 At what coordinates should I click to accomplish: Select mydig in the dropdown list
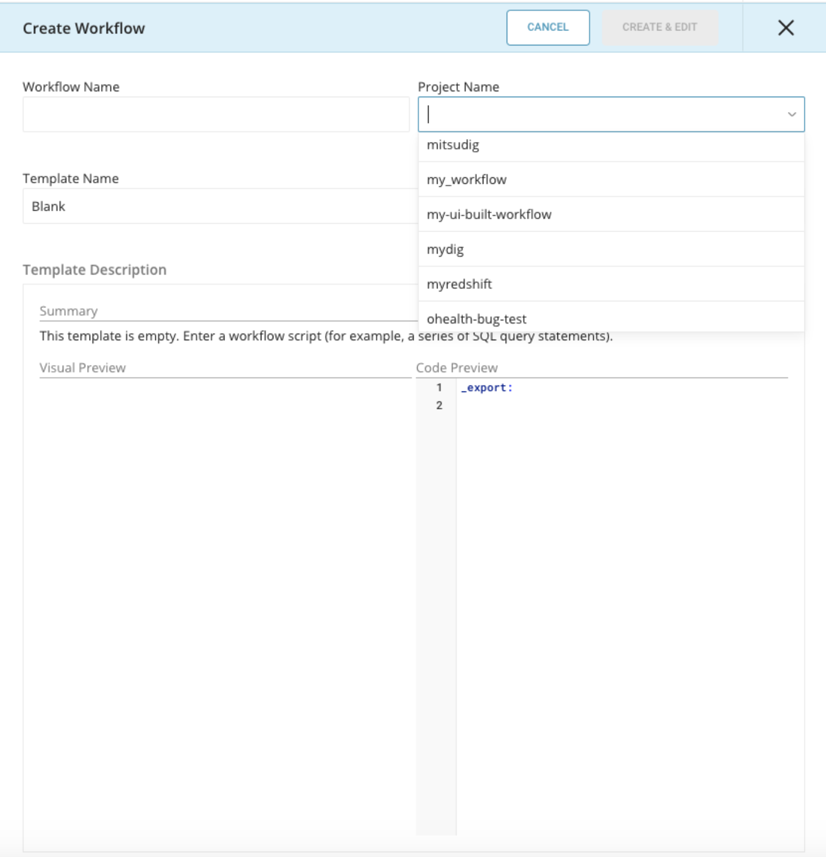(x=445, y=249)
